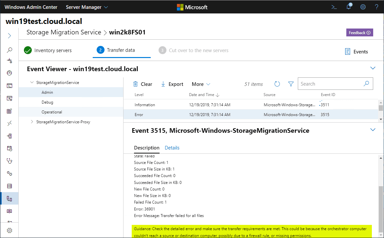Select the Operational log
Screen dimensions: 384x238
click(52, 112)
